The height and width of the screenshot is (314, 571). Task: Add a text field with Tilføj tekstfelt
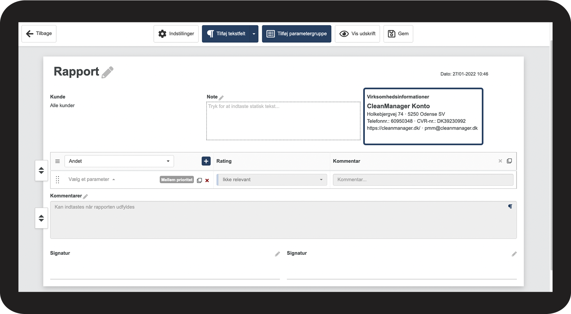click(226, 34)
